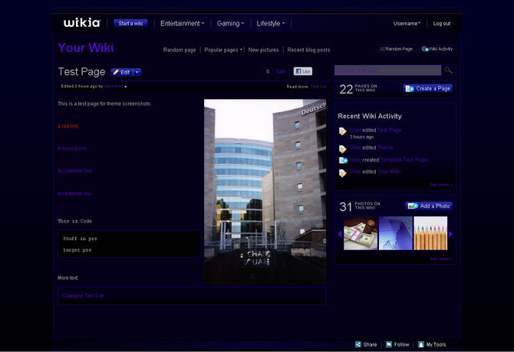Click Follow in the bottom toolbar
The image size is (514, 352).
click(397, 344)
